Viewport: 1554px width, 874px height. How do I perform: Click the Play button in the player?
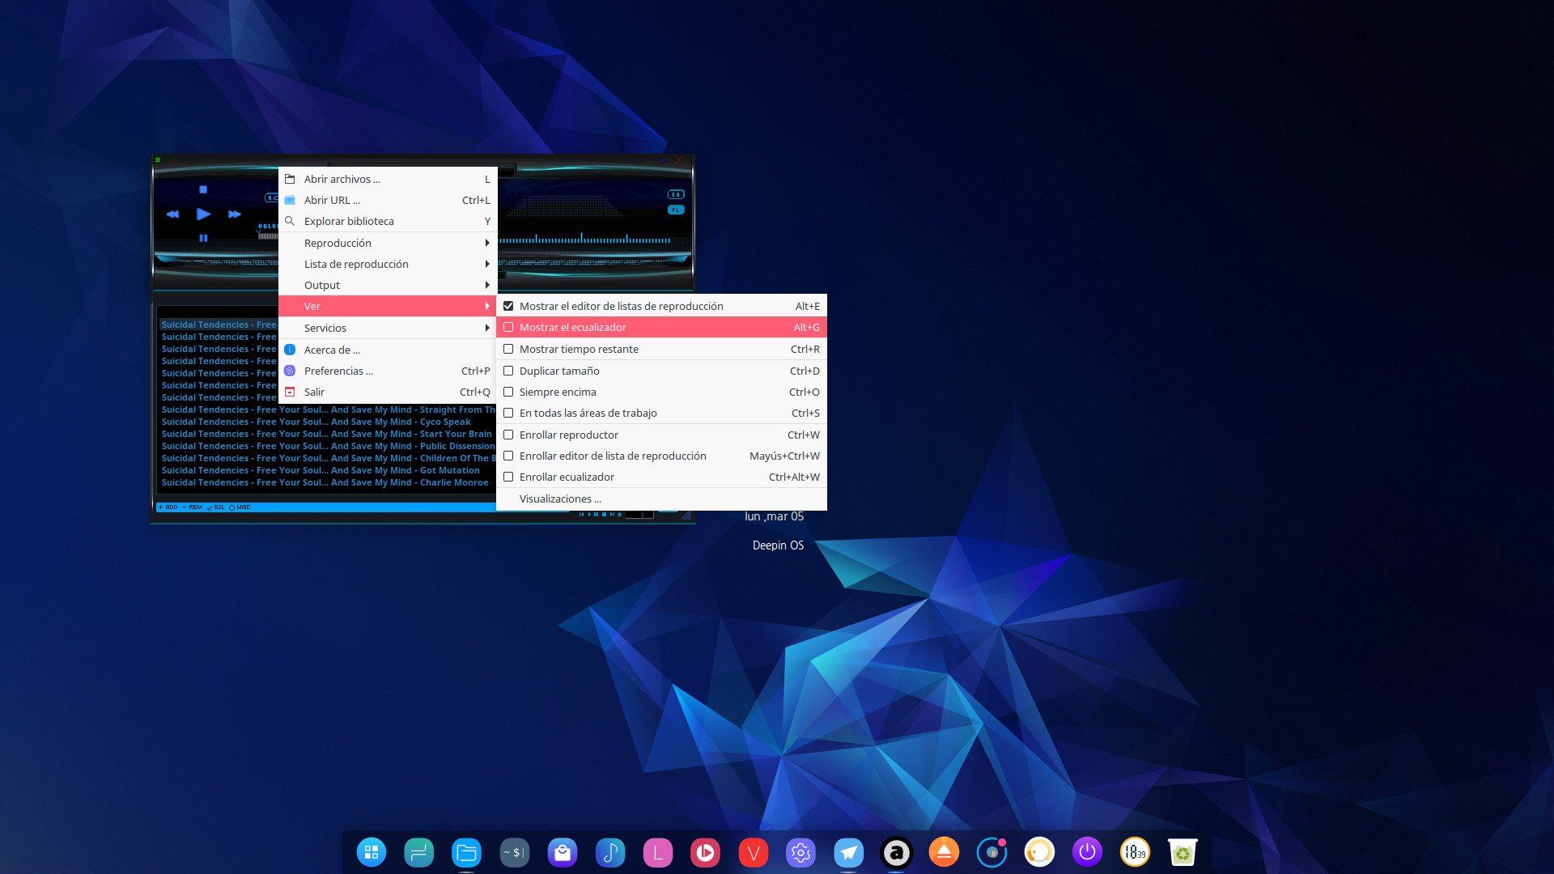point(203,214)
